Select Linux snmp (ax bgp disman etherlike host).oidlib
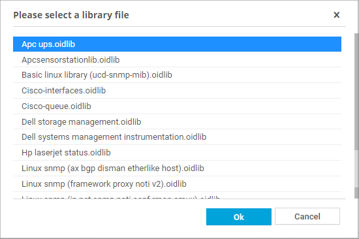359x239 pixels. [177, 168]
